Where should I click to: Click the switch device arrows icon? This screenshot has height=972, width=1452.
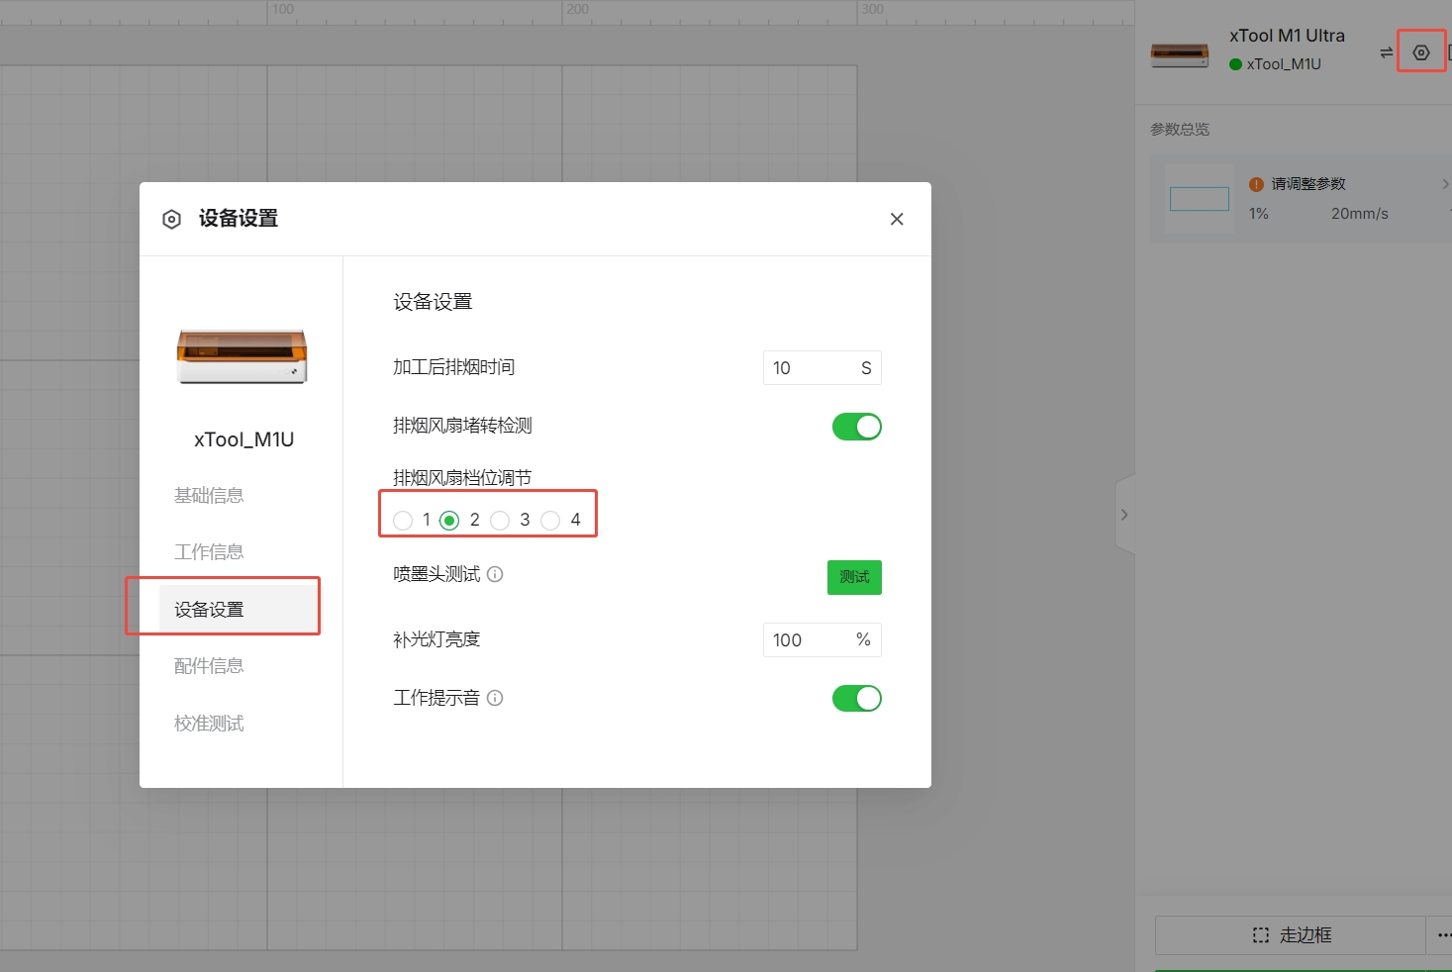pos(1386,52)
